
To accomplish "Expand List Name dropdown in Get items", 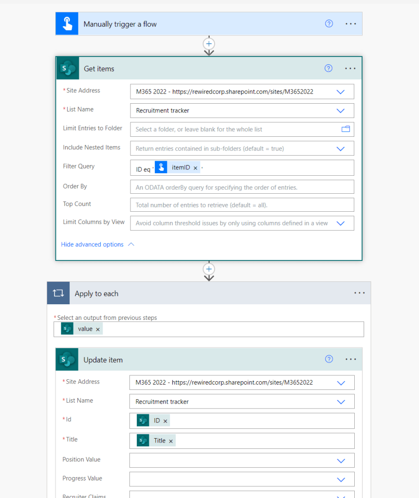I will click(x=341, y=111).
